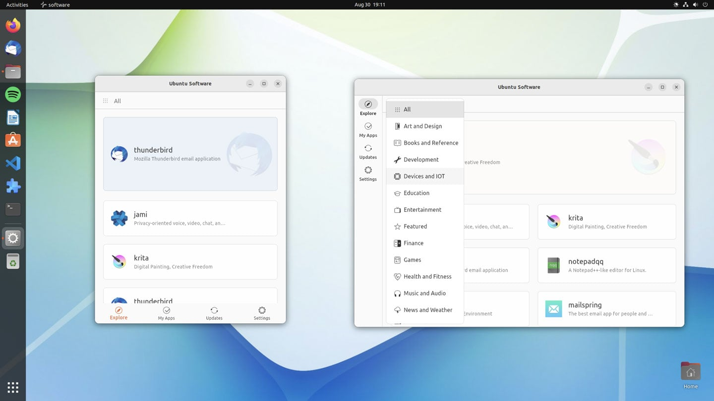Select Updates in the right window sidebar
714x401 pixels.
click(368, 151)
